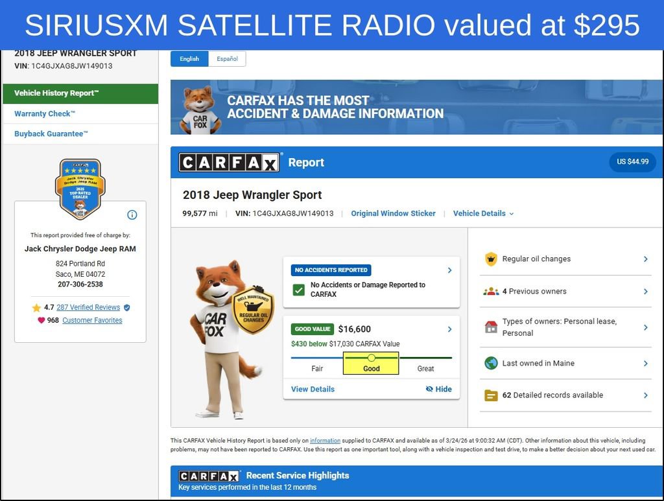
Task: Hide the CARFAX value details
Action: [439, 389]
